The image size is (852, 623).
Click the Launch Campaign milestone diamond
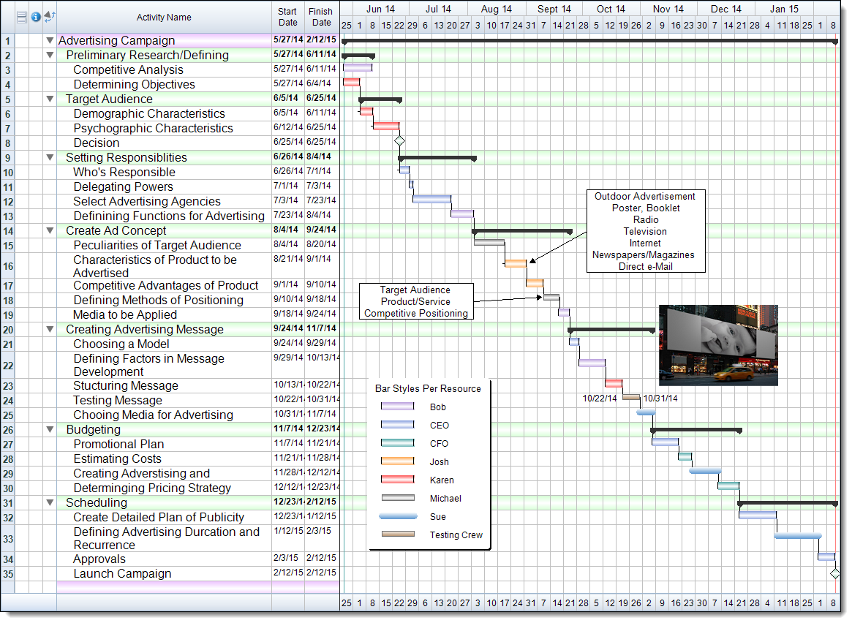[834, 574]
